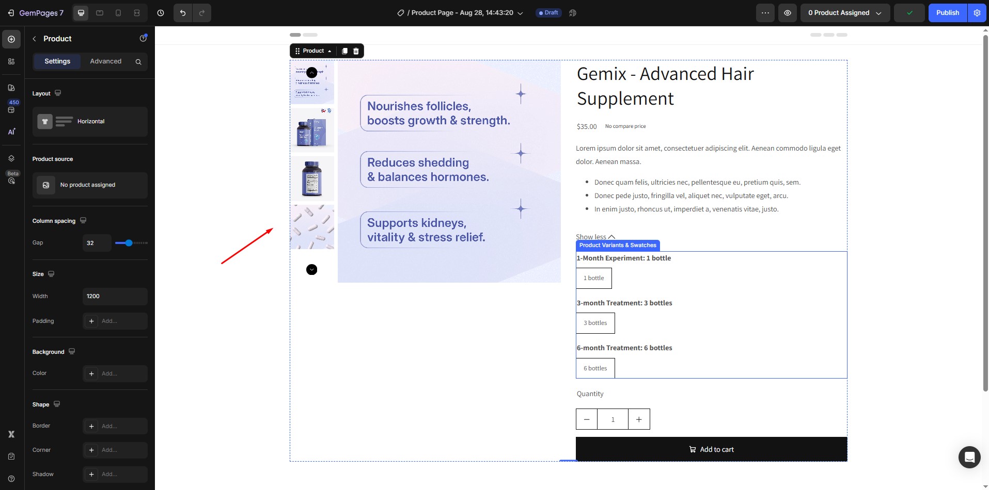Expand the Product element breadcrumb arrow
The height and width of the screenshot is (490, 989).
[329, 51]
